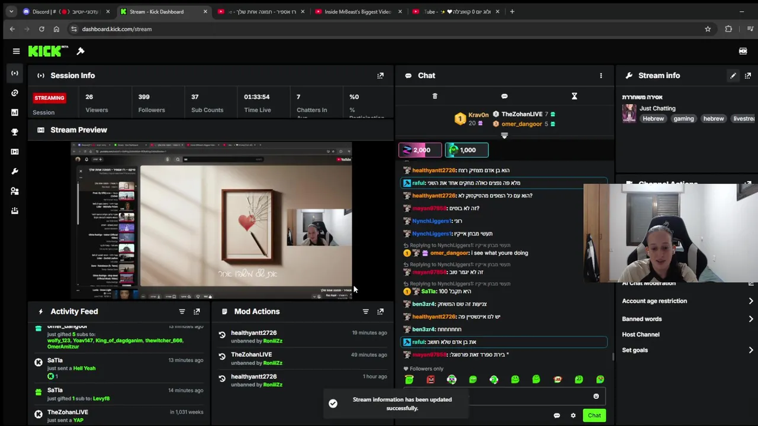This screenshot has width=758, height=426.
Task: Open the Levyf8 username in Activity Feed
Action: (101, 399)
